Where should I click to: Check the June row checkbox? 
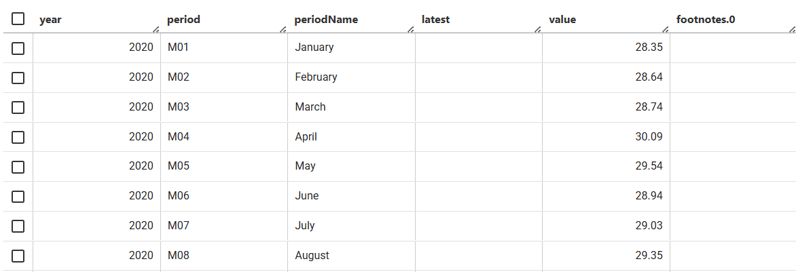(18, 197)
